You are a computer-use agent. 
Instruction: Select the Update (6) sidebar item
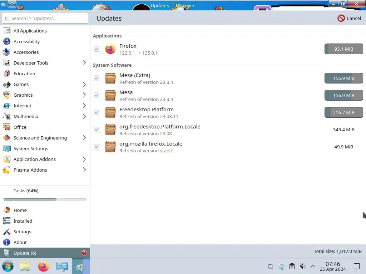coord(45,253)
